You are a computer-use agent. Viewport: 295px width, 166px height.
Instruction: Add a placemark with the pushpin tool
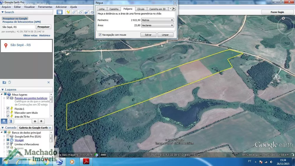(x=68, y=12)
